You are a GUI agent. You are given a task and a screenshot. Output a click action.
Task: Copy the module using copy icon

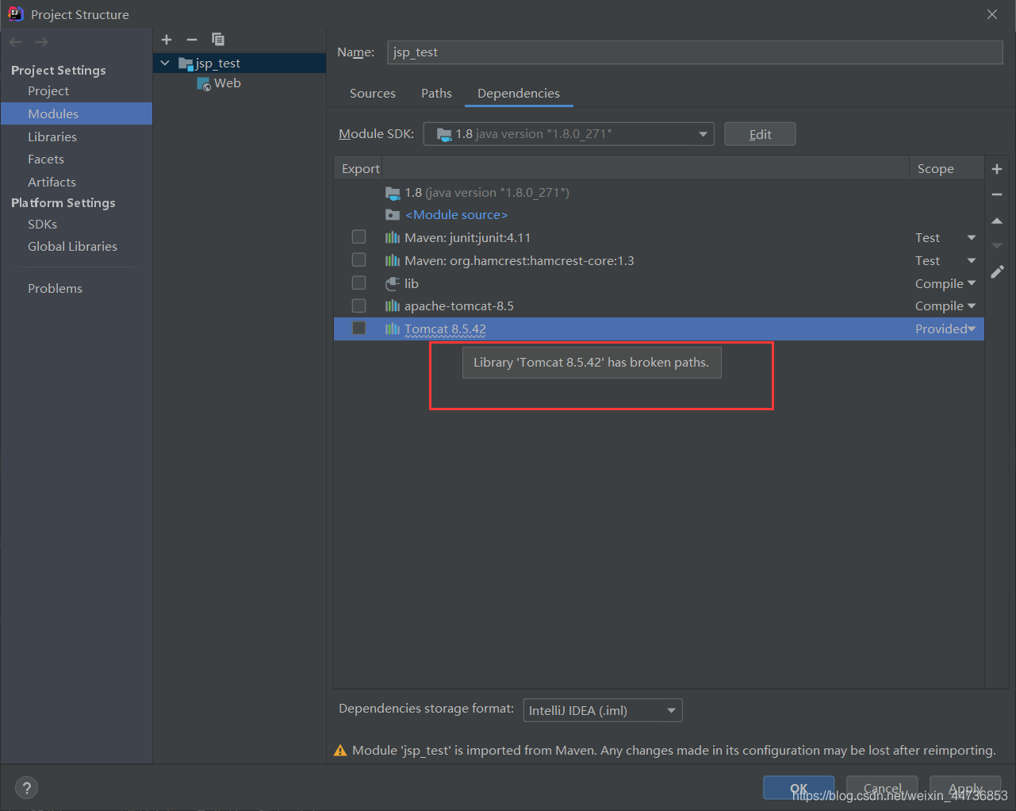point(218,40)
